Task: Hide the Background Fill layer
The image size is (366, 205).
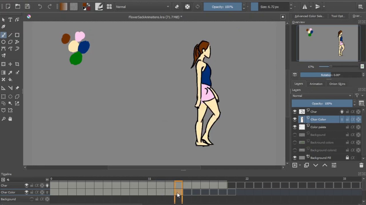Action: click(295, 158)
